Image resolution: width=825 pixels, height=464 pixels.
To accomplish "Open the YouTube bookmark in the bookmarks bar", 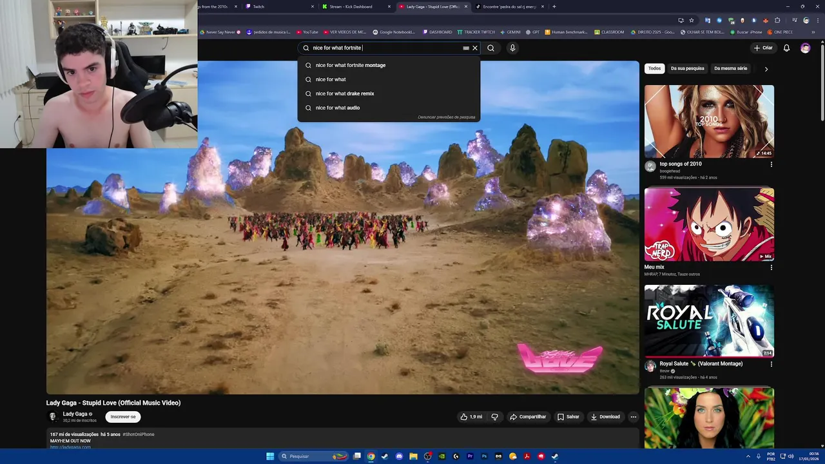I will 307,32.
